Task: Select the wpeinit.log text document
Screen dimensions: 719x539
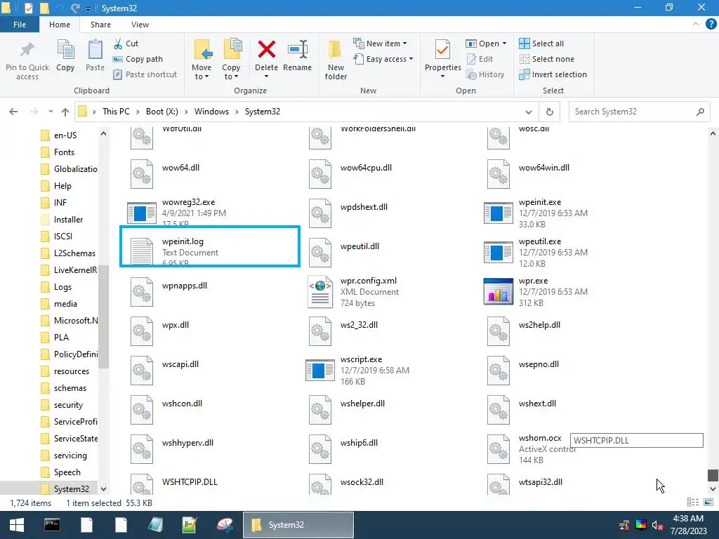Action: (209, 246)
